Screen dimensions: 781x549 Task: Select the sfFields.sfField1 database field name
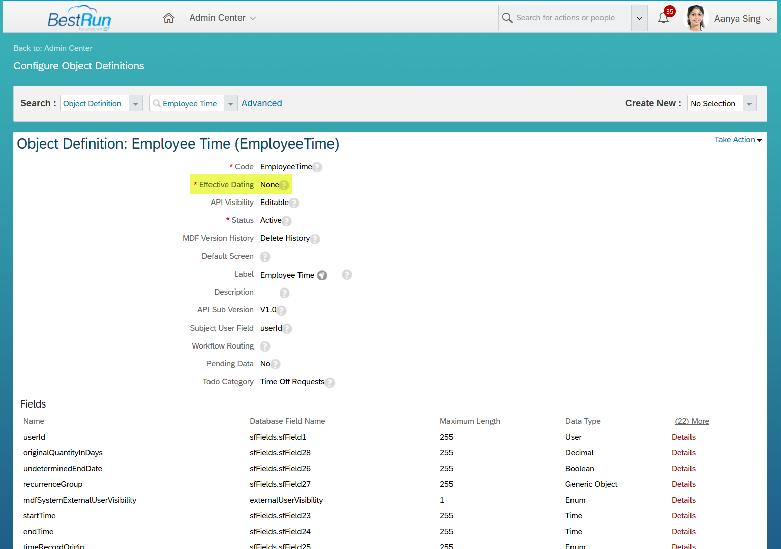(278, 437)
